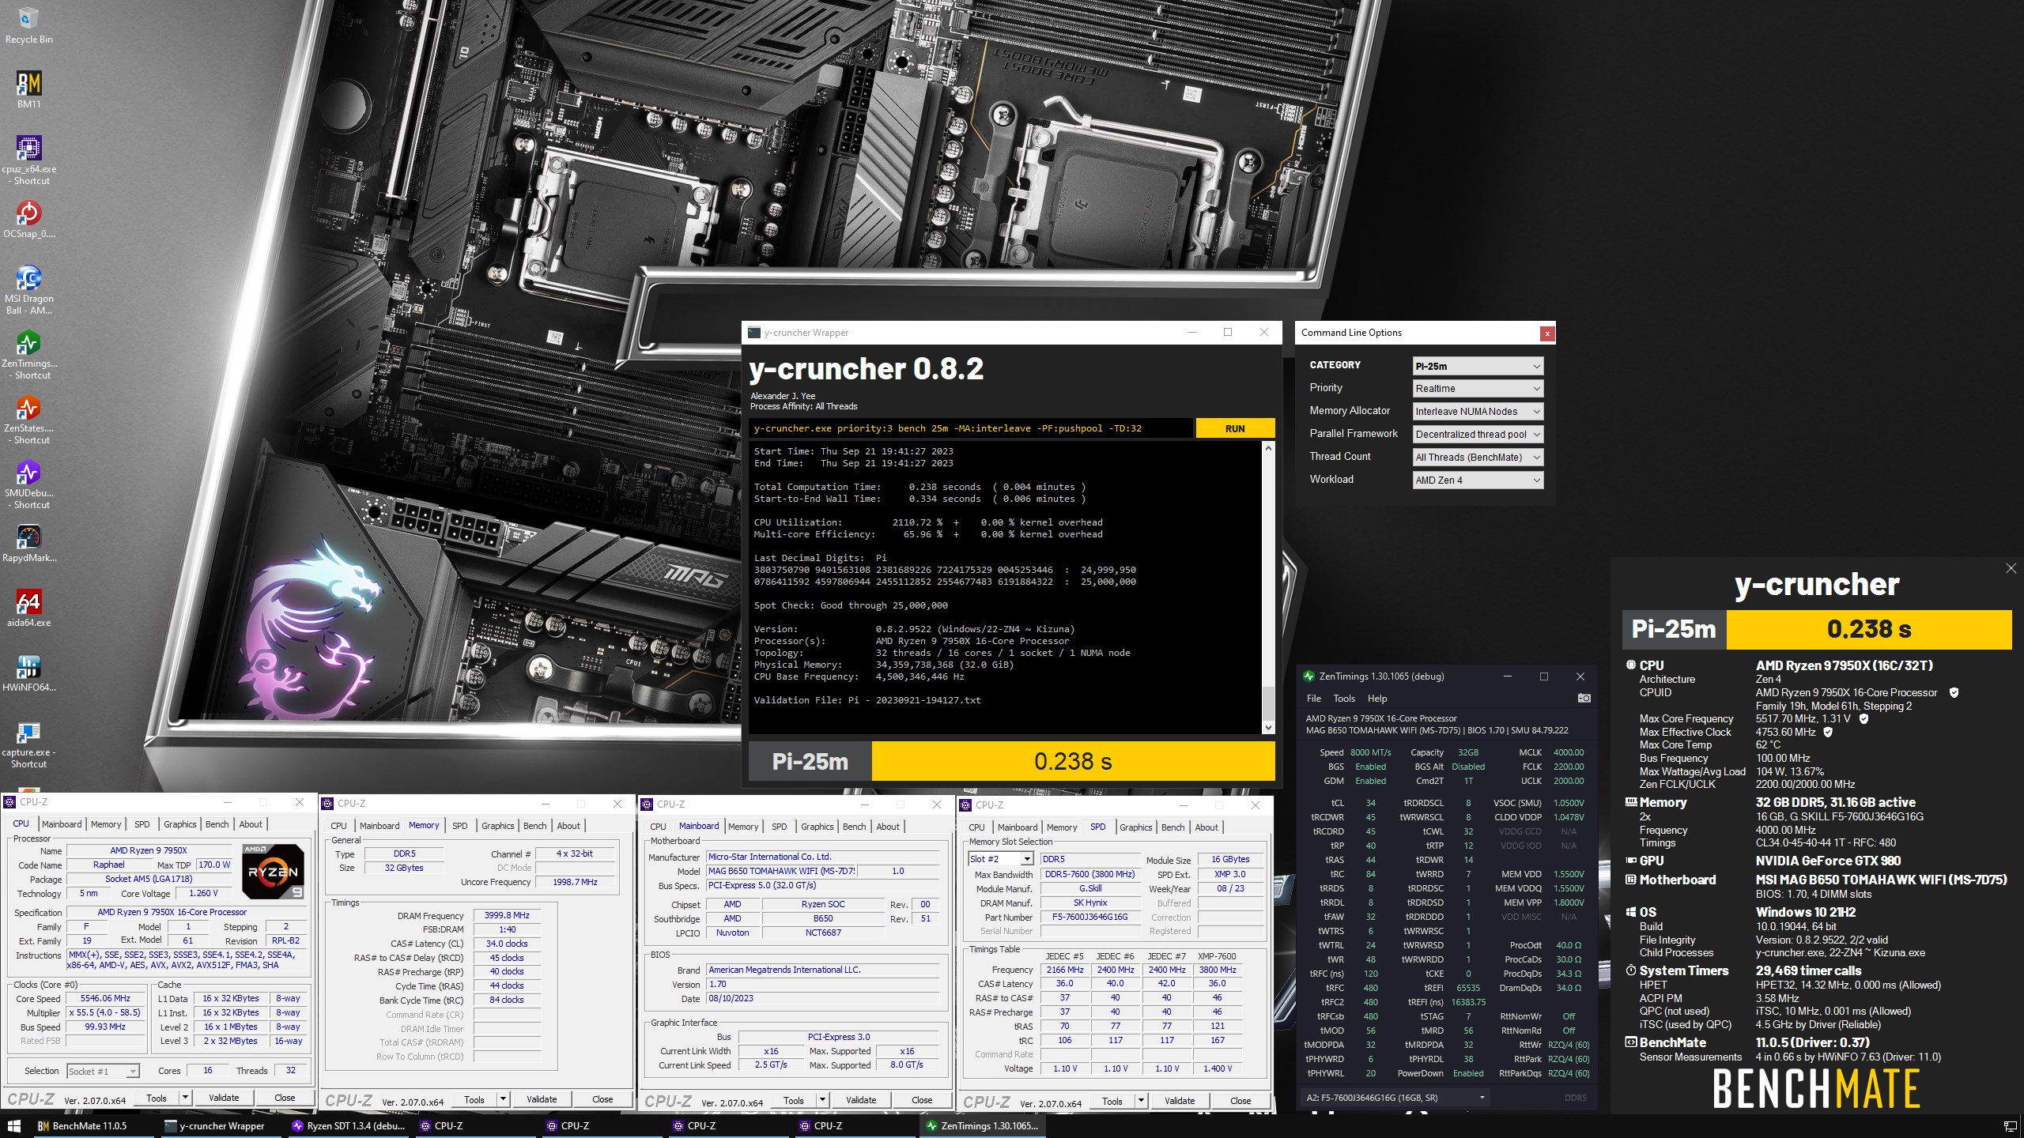The width and height of the screenshot is (2024, 1138).
Task: Open the BM11 BenchMate desktop icon
Action: tap(28, 91)
